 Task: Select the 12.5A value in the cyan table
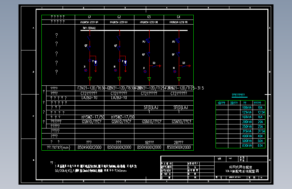(x=261, y=112)
